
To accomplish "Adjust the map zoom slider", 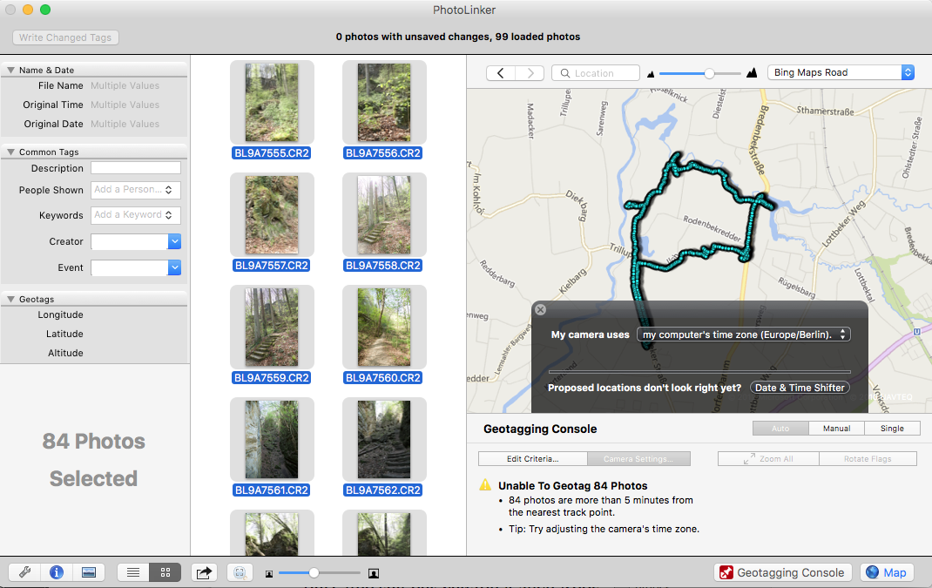I will [x=709, y=74].
